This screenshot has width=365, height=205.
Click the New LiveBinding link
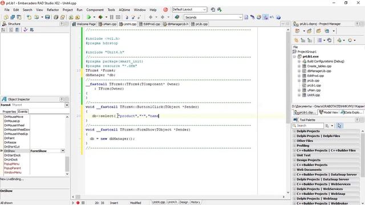pos(12,179)
